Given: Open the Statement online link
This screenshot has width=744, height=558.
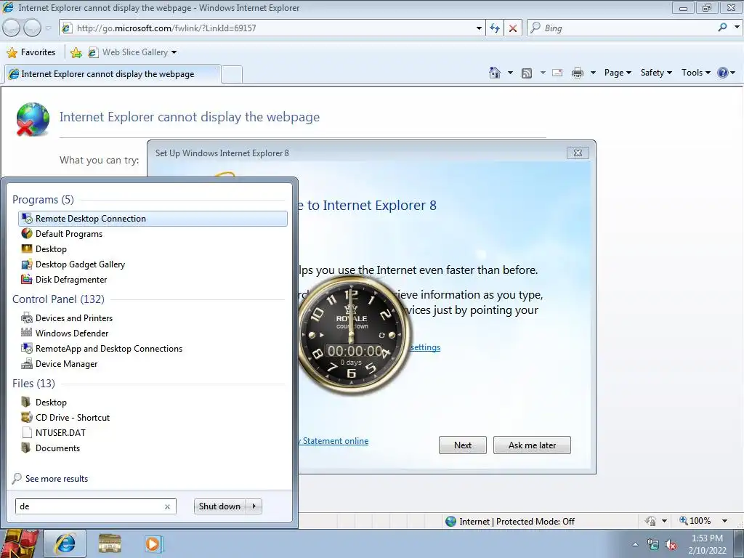Looking at the screenshot, I should click(x=333, y=441).
